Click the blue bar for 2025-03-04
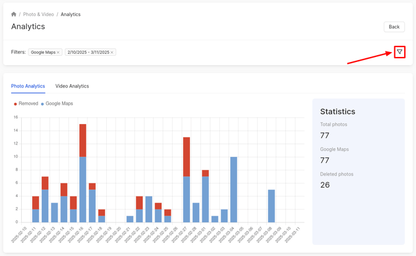Image resolution: width=416 pixels, height=256 pixels. [233, 189]
